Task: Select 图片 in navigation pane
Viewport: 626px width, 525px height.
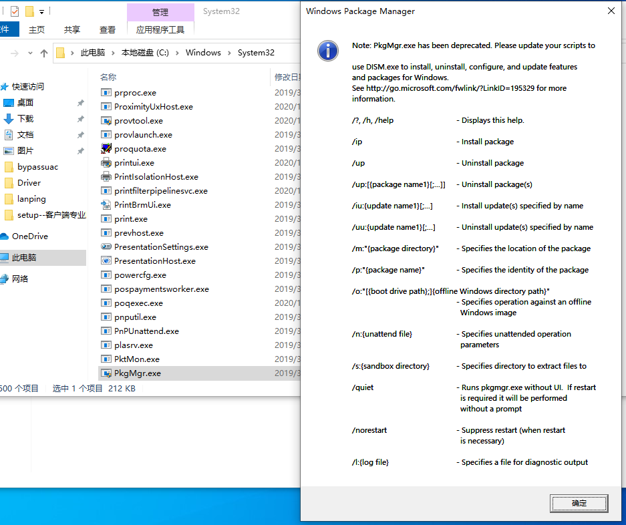Action: point(25,150)
